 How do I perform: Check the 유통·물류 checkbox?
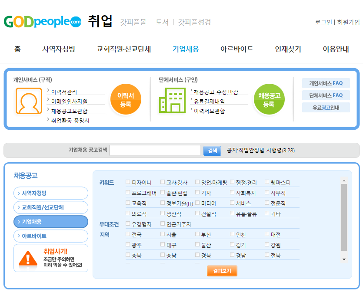point(232,213)
